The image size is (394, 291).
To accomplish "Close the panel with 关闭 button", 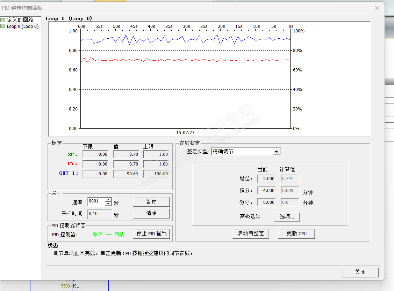I will click(x=360, y=272).
